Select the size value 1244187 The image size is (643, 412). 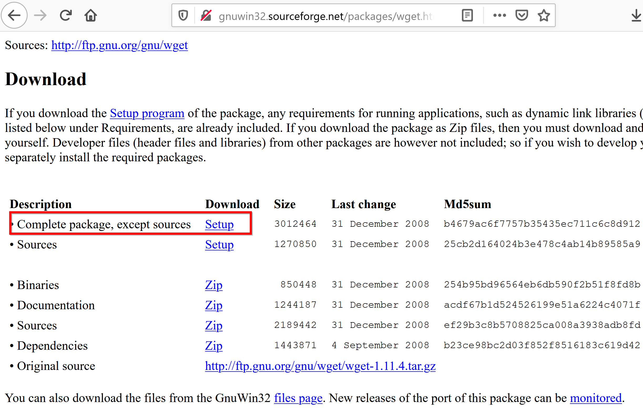click(295, 305)
